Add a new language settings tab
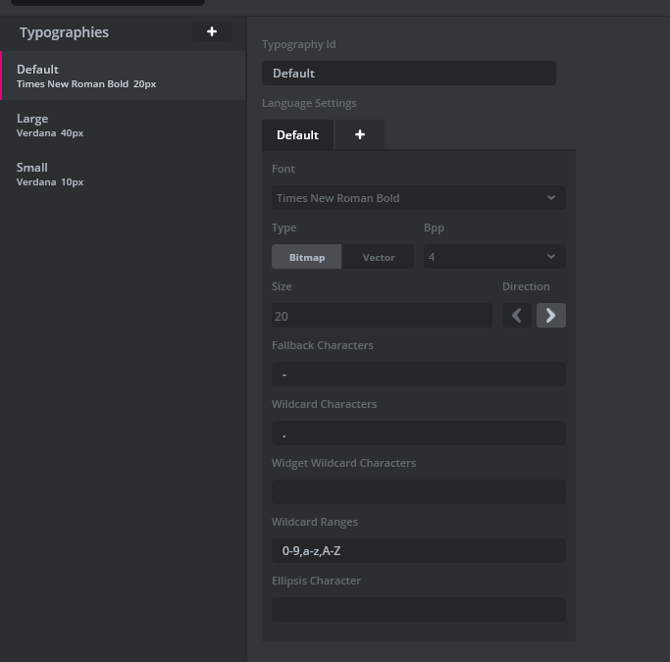The height and width of the screenshot is (662, 670). click(x=360, y=134)
